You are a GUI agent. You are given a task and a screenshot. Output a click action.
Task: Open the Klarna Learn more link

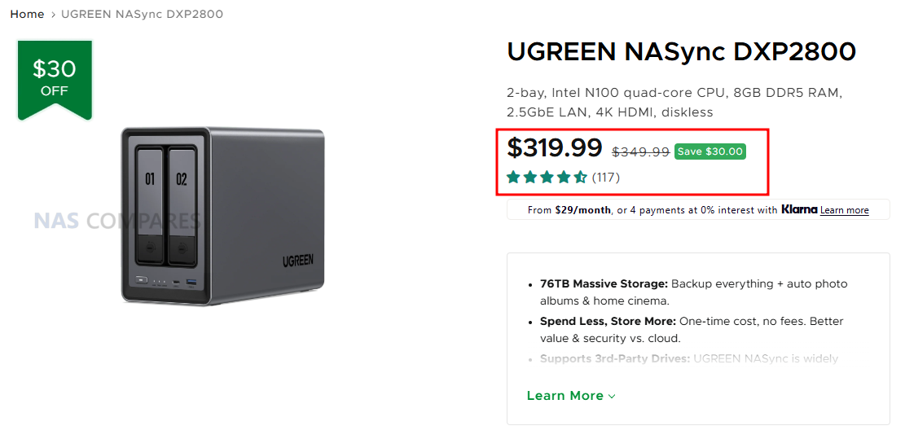[x=844, y=210]
